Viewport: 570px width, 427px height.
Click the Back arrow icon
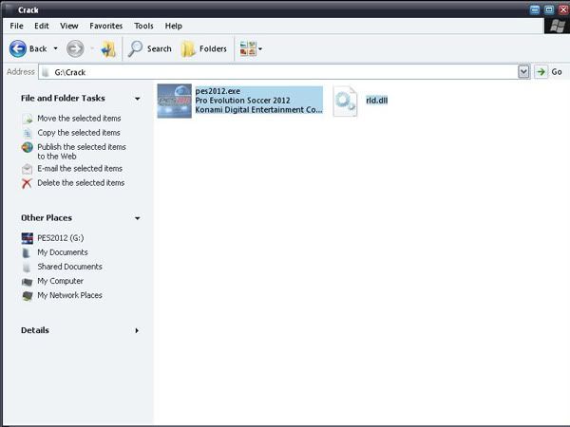pyautogui.click(x=18, y=48)
